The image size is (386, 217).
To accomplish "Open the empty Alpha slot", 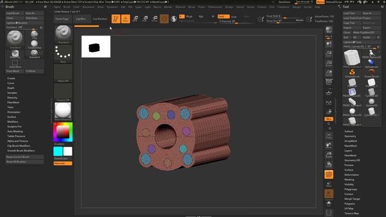I will [63, 73].
